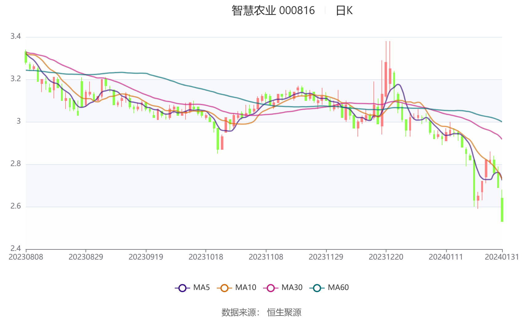Click the MA5 legend label text

pos(202,288)
